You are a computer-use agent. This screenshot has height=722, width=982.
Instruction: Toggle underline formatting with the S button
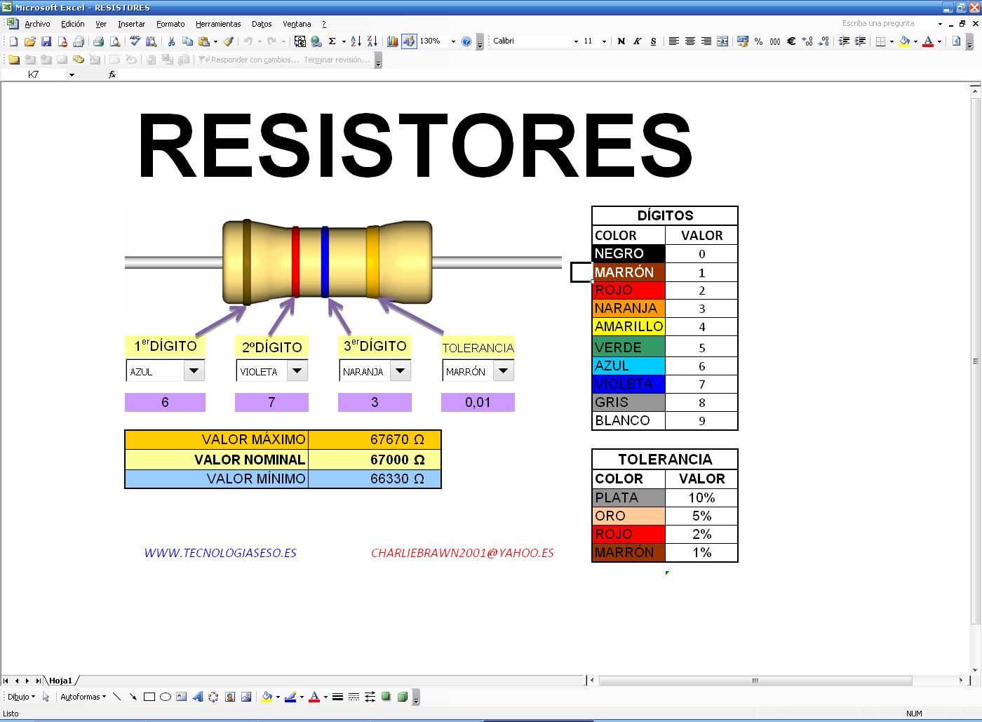(652, 41)
